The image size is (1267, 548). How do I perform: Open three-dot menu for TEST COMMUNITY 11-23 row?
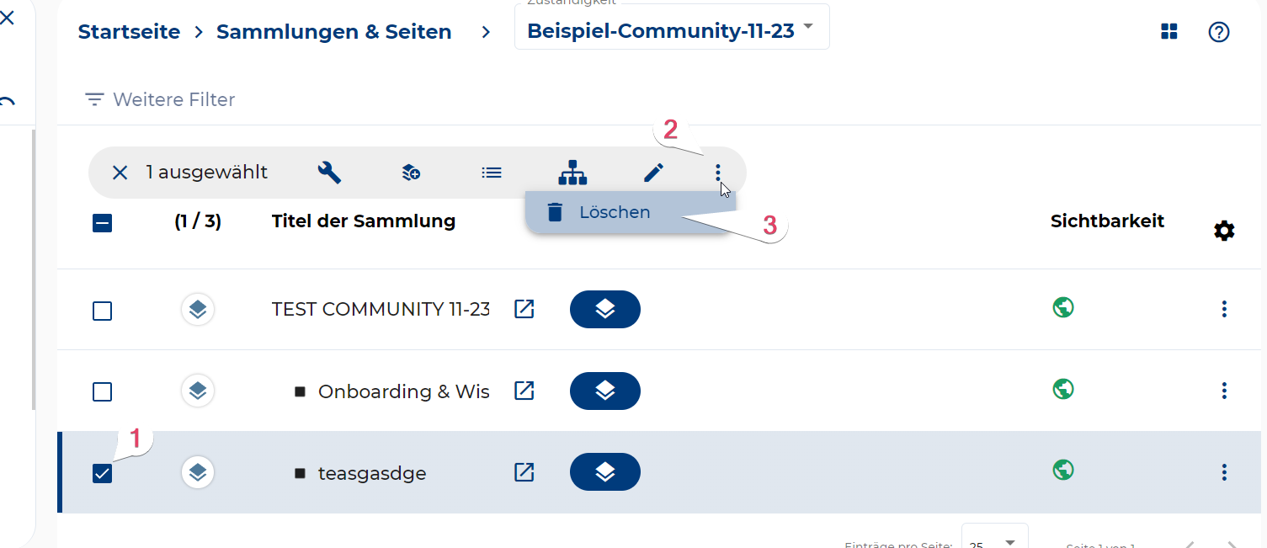click(x=1224, y=309)
